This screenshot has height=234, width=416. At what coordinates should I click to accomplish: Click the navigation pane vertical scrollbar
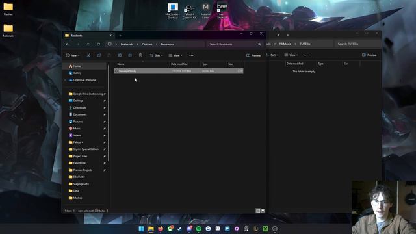point(109,112)
